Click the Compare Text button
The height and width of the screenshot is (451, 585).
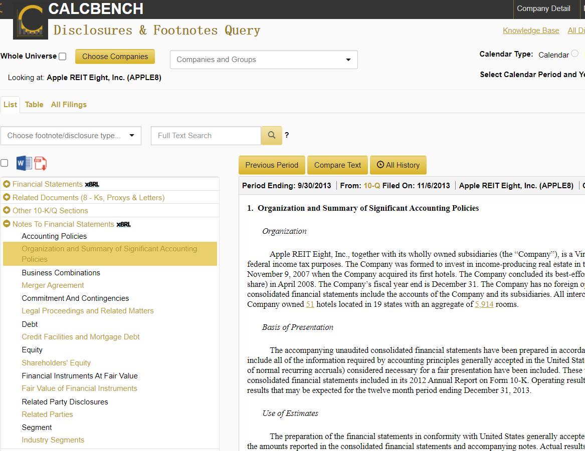coord(337,165)
